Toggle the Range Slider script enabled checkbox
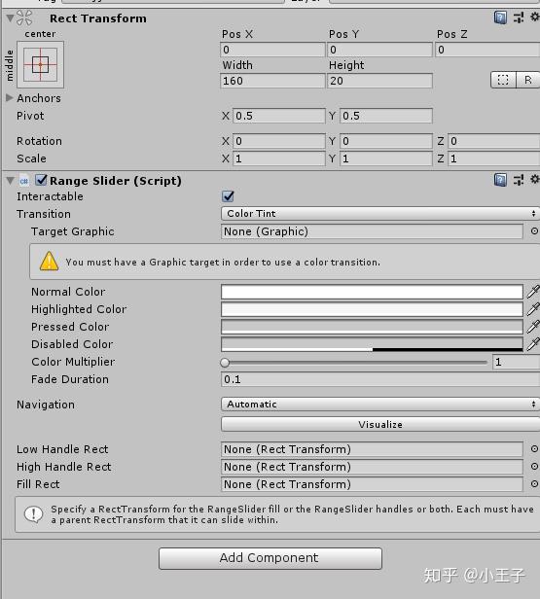The height and width of the screenshot is (599, 540). [41, 180]
